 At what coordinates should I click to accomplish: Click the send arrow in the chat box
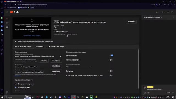[x=173, y=93]
